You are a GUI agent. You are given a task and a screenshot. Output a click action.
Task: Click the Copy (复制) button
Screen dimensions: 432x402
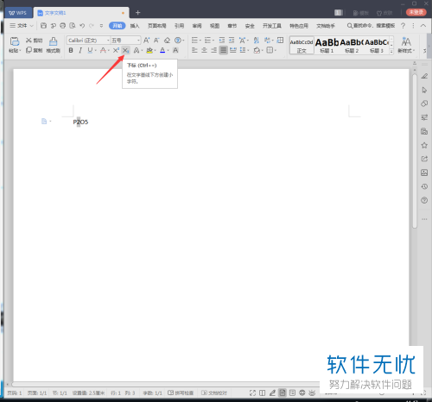coord(34,50)
